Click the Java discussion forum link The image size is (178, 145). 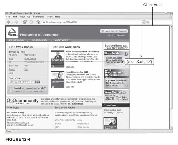[79, 120]
